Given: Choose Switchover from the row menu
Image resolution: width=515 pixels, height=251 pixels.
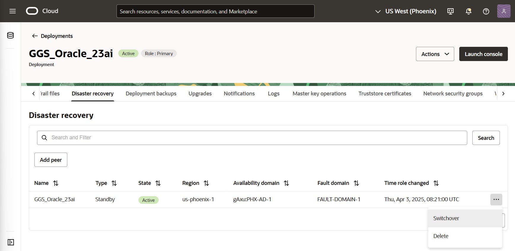Looking at the screenshot, I should tap(465, 218).
